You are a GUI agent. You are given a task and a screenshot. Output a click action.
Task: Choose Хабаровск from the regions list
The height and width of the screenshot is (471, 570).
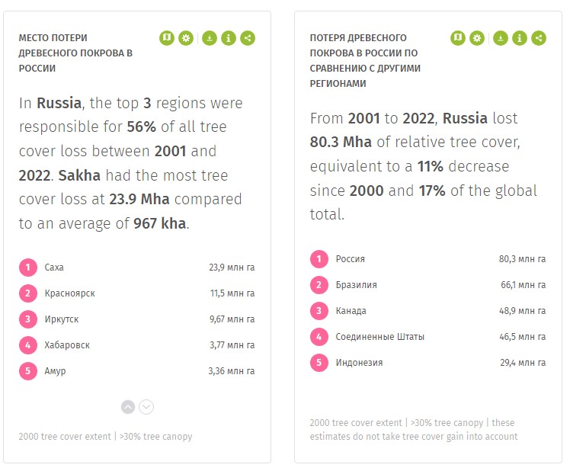click(x=67, y=345)
